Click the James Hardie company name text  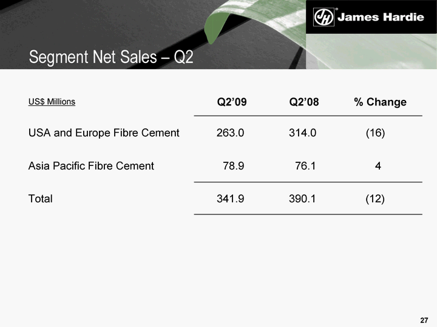[x=379, y=17]
